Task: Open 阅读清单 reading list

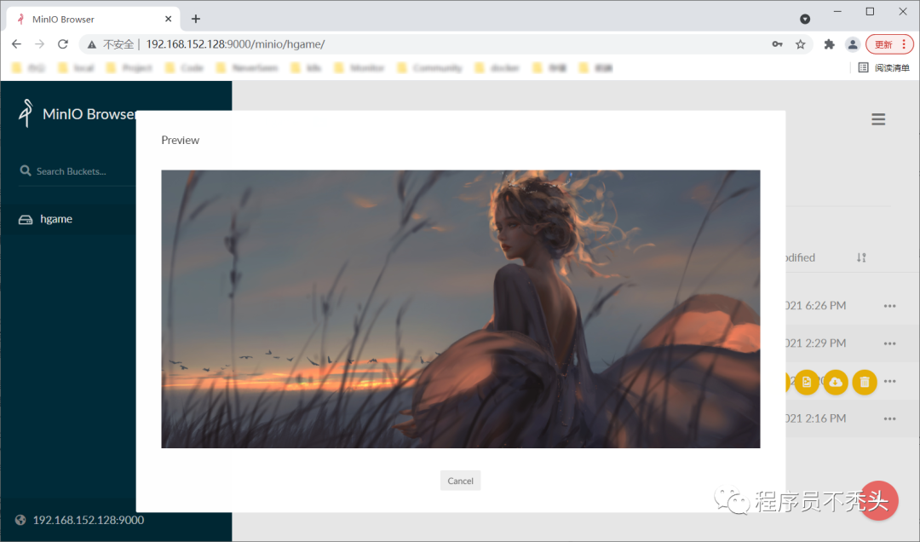Action: pyautogui.click(x=883, y=67)
